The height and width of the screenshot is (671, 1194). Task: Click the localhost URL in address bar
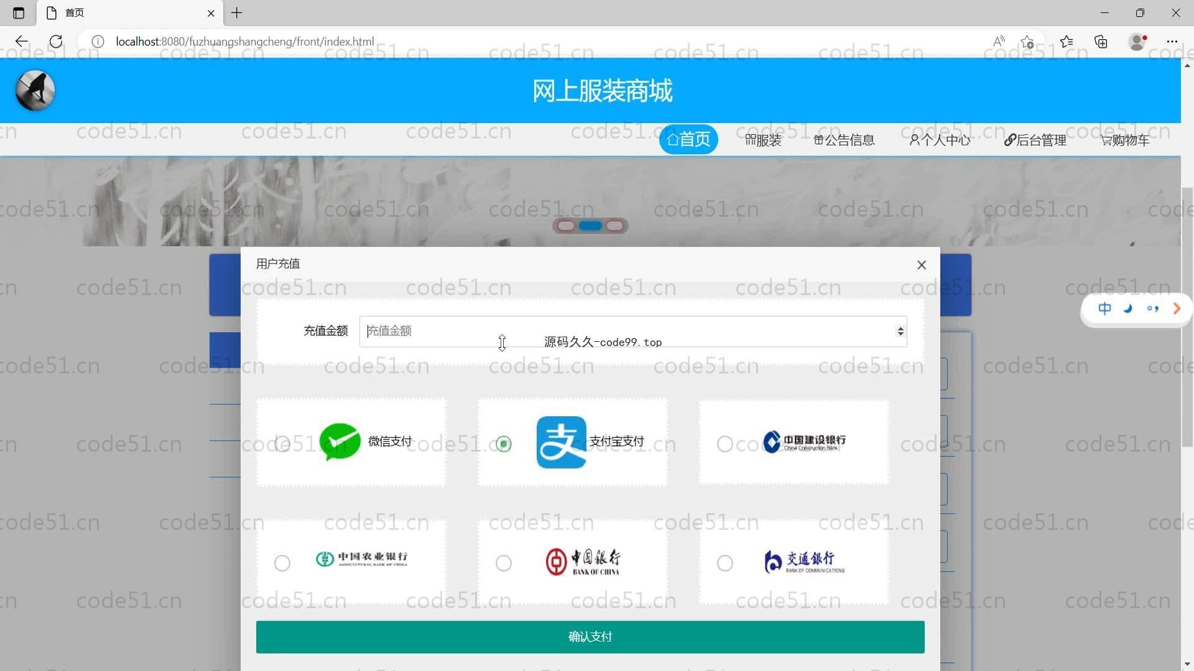pos(245,42)
